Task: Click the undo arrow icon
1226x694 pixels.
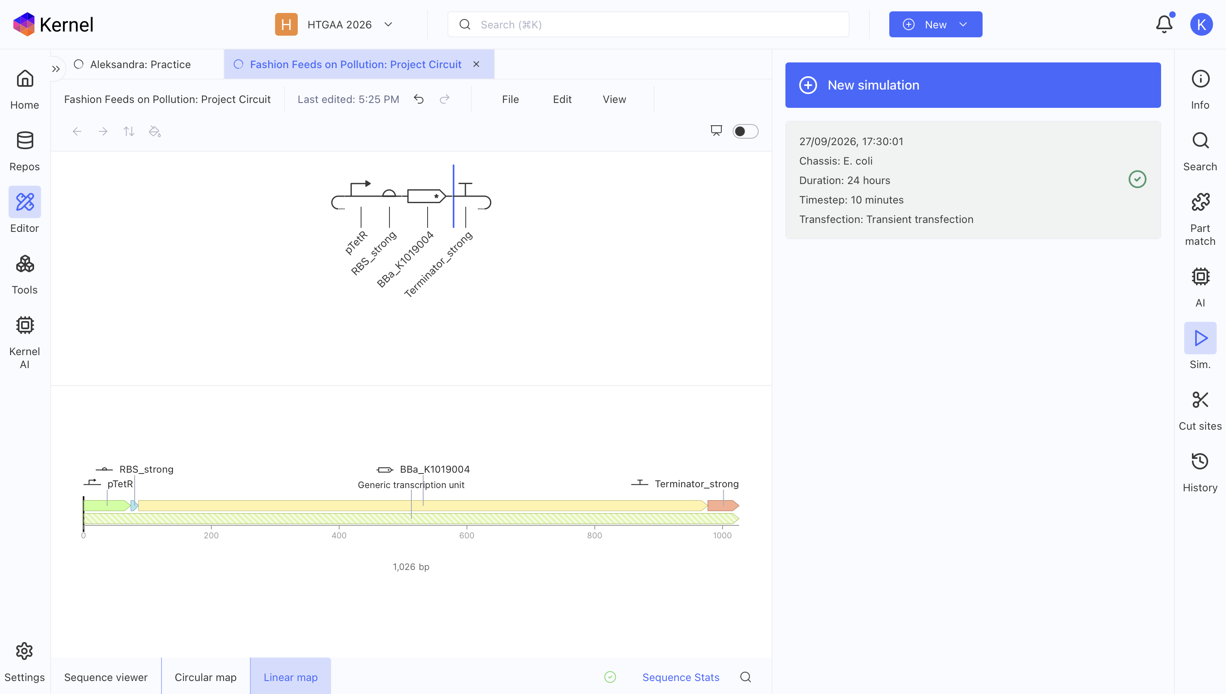Action: (x=418, y=99)
